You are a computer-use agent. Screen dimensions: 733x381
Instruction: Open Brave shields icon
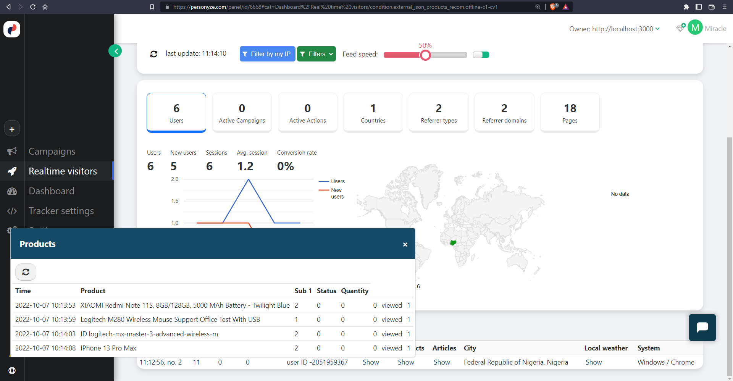[x=553, y=7]
